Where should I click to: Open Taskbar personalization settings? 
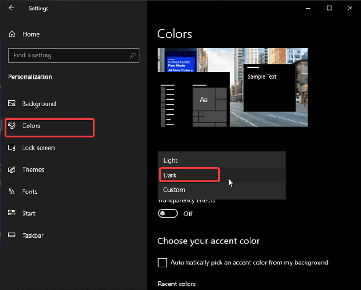33,235
